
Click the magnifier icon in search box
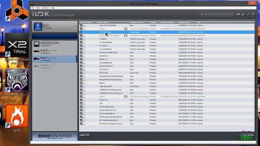(x=201, y=14)
